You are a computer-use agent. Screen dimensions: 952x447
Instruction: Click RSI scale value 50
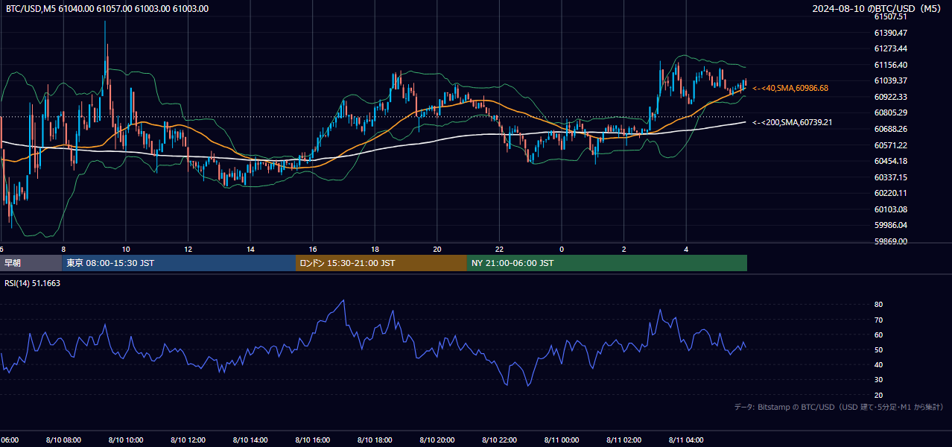click(x=878, y=349)
